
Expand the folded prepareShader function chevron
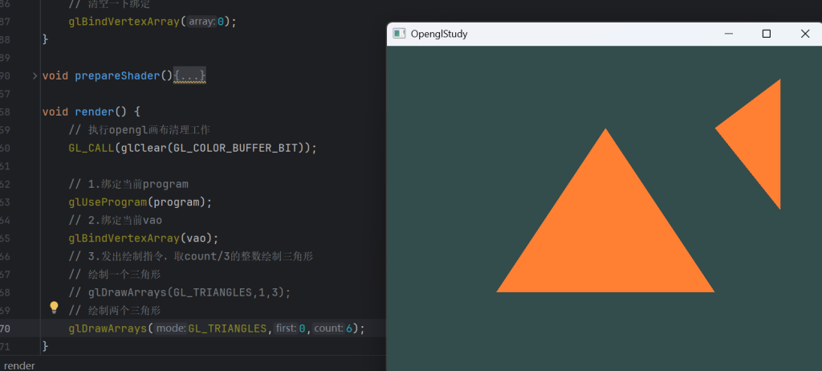35,75
